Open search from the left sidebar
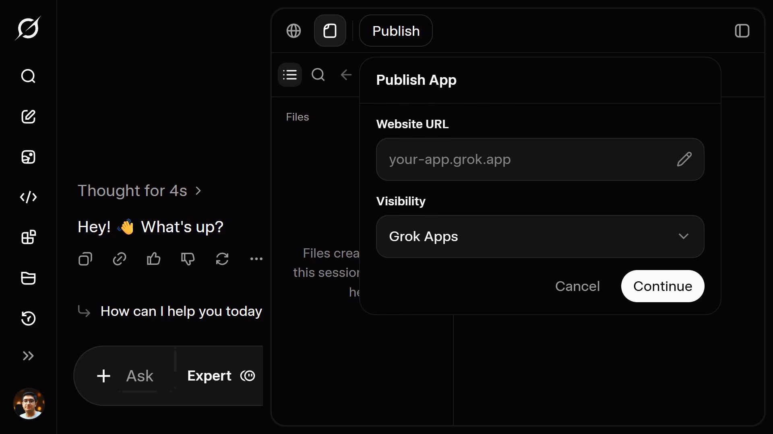 point(28,76)
